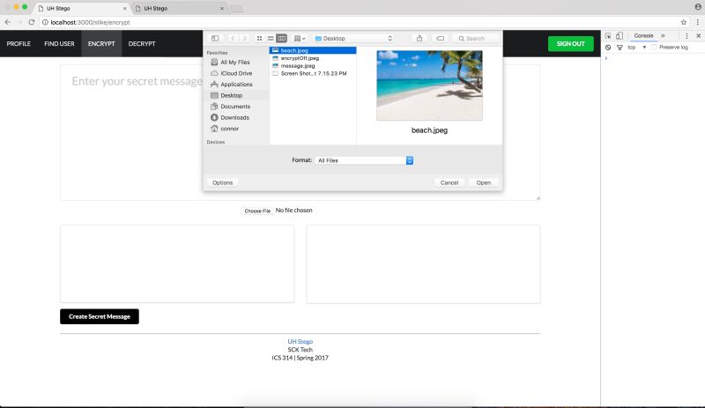Go to FIND USER page
Screen dimensions: 705x408
pos(59,44)
